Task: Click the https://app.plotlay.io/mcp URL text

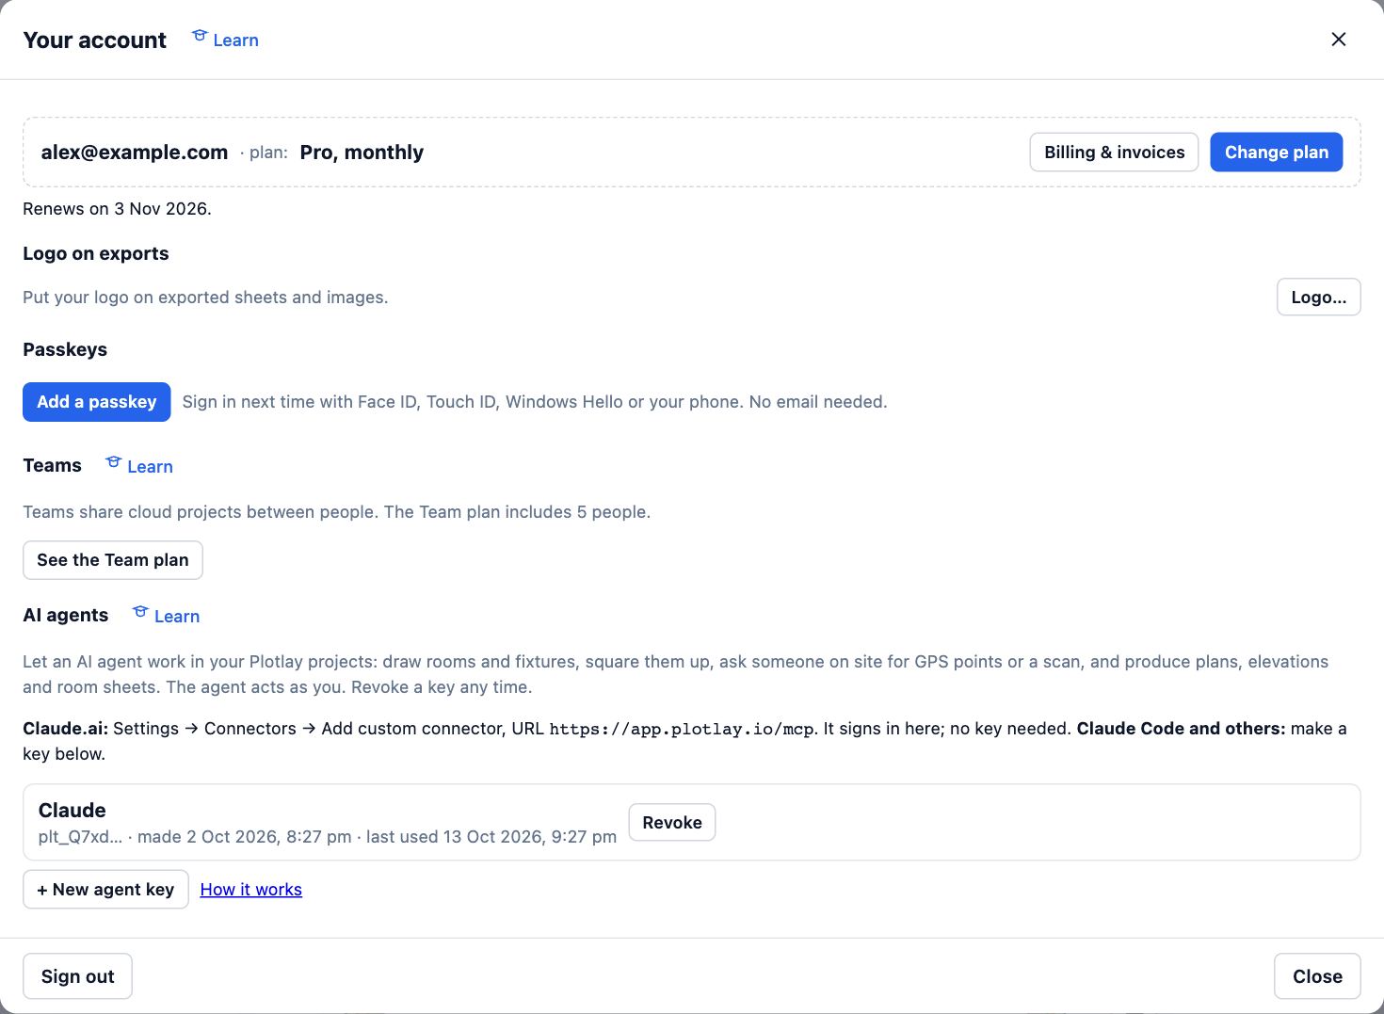Action: click(x=682, y=729)
